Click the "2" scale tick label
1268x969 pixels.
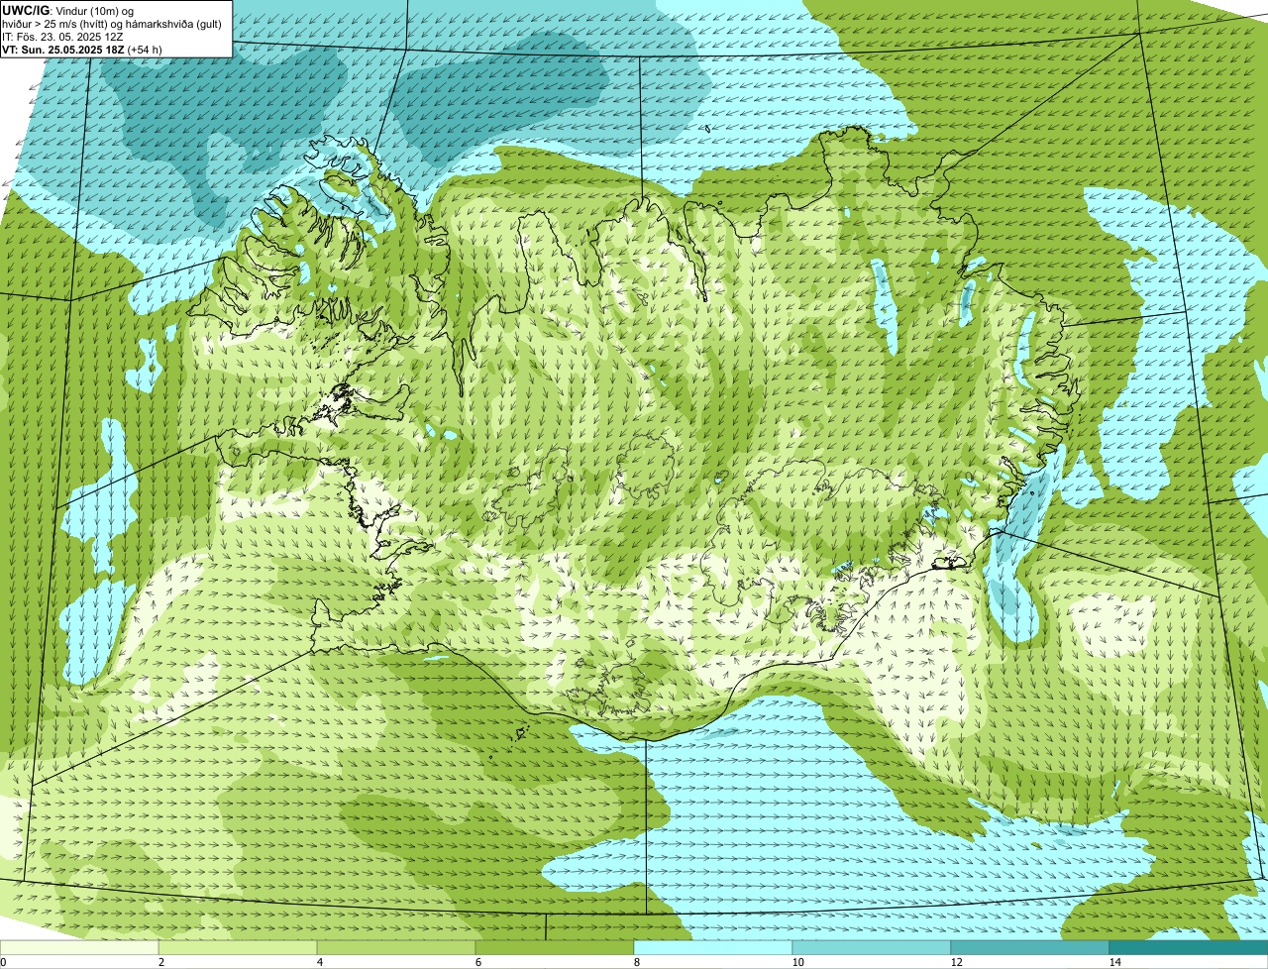(160, 962)
